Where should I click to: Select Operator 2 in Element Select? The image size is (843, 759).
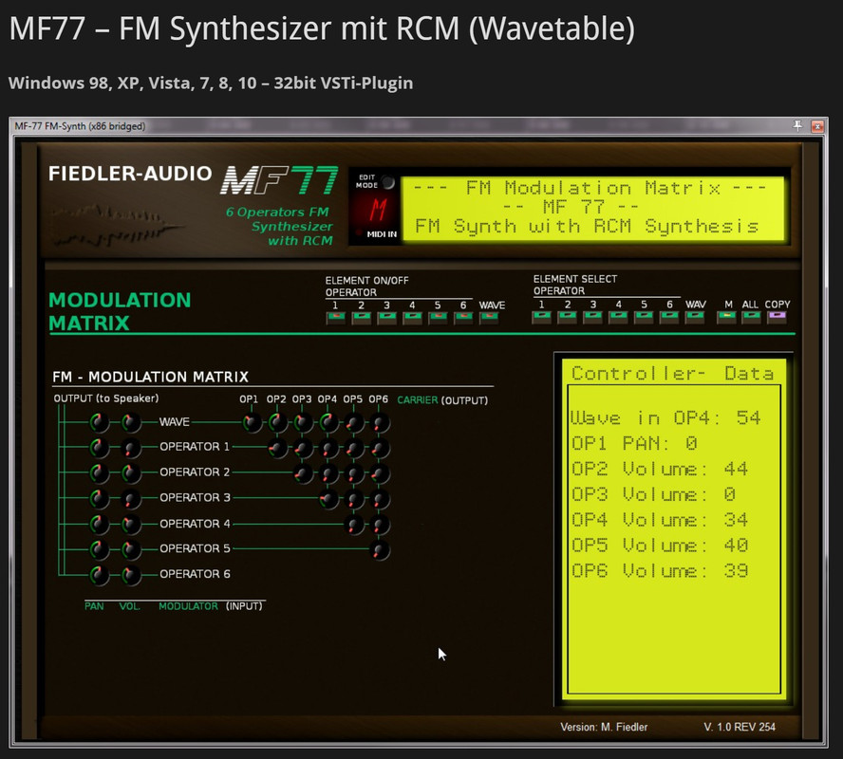567,317
